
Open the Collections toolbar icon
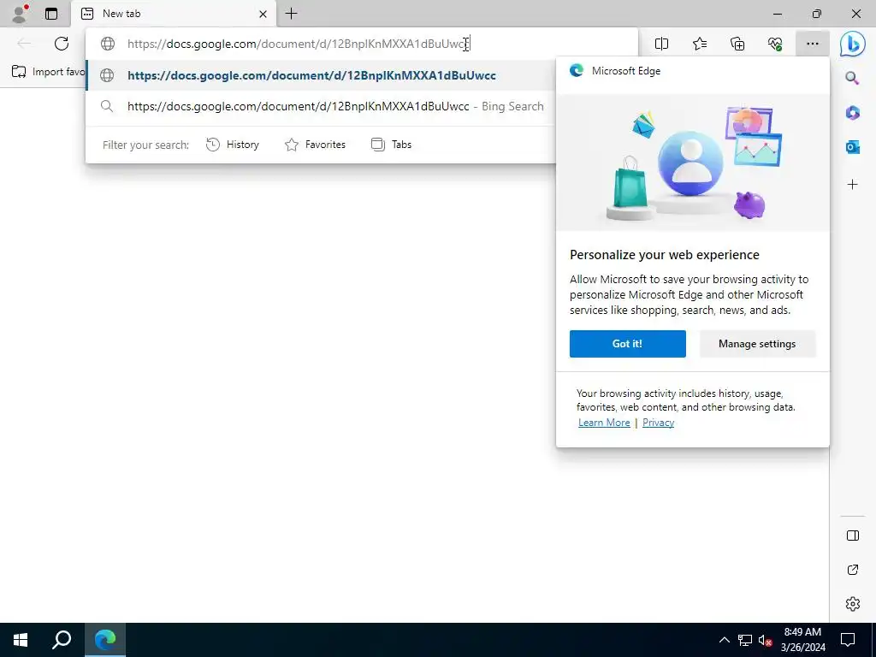737,44
